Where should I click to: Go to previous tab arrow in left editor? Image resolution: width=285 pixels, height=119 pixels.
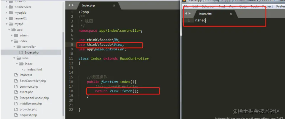69,5
